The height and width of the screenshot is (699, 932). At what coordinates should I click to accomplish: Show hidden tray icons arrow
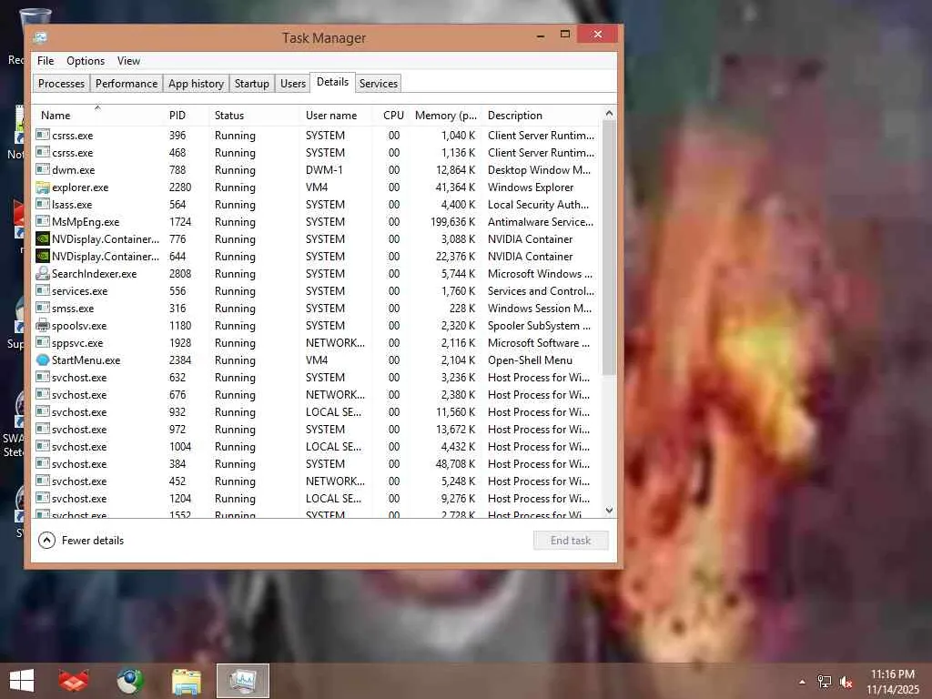click(x=802, y=682)
